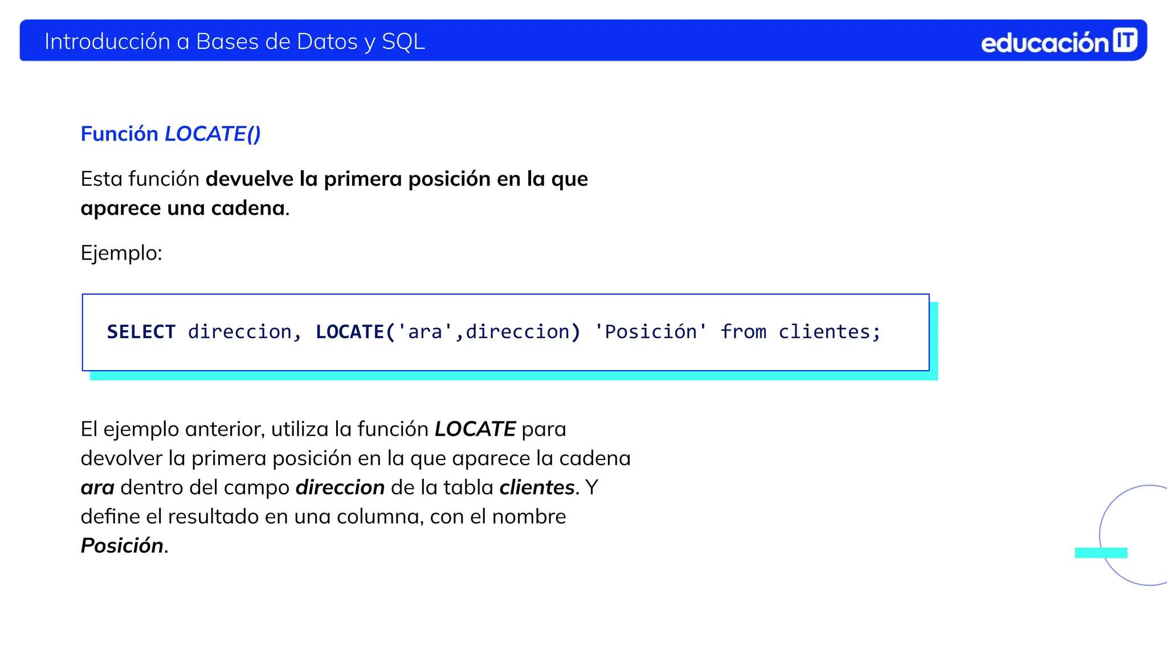Click the text 'aparece una cadena.'
The width and height of the screenshot is (1167, 656).
tap(185, 208)
